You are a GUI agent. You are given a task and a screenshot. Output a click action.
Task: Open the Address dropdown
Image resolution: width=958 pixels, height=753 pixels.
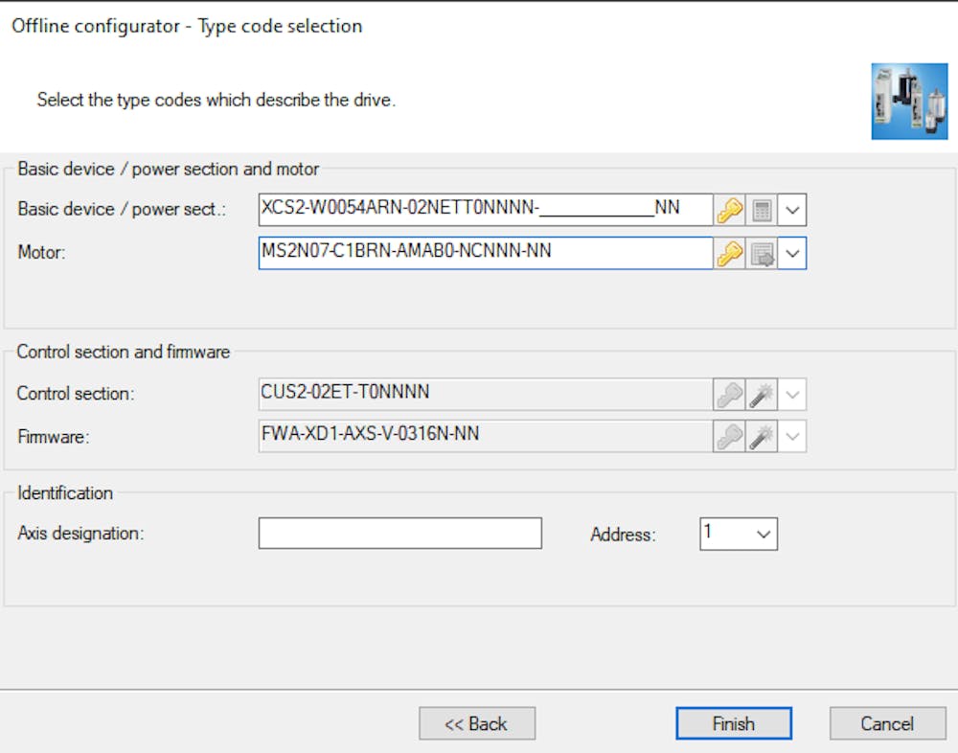764,534
